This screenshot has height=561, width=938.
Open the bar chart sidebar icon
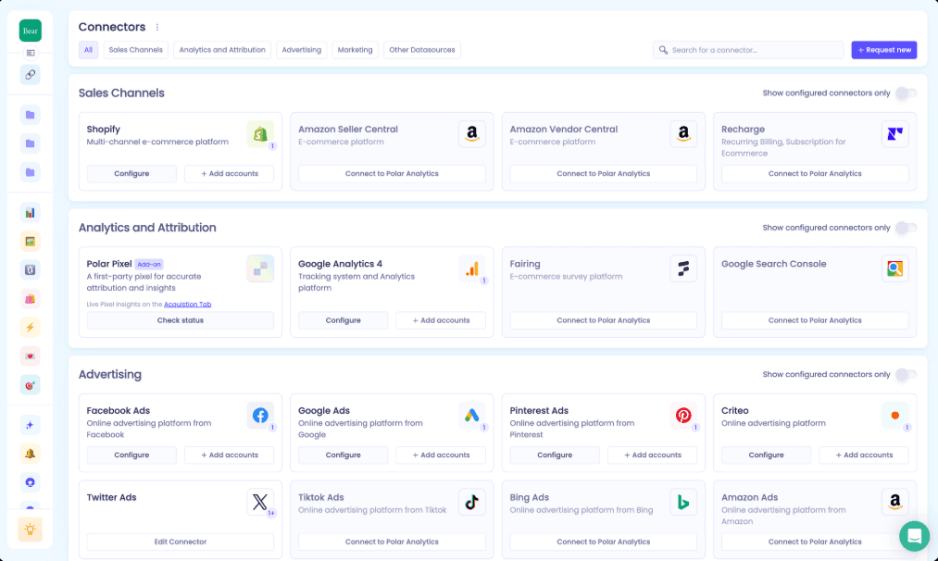click(x=30, y=213)
